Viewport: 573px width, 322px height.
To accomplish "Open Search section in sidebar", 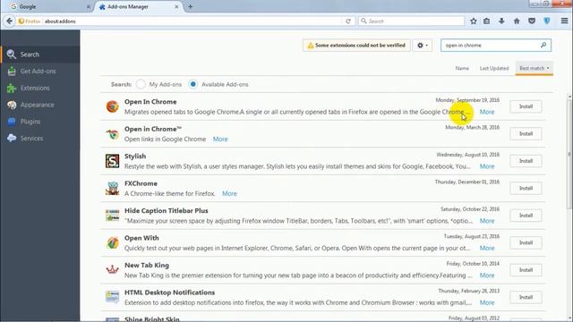I will pyautogui.click(x=39, y=55).
